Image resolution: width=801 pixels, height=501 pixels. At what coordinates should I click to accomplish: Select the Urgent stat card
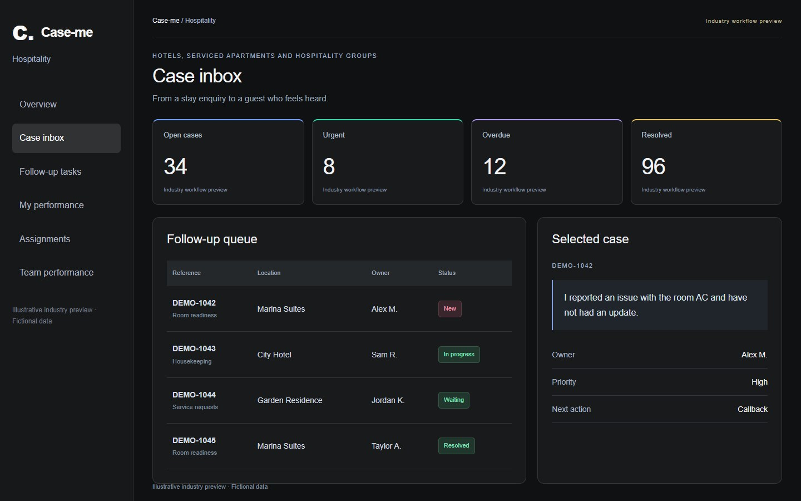coord(388,162)
